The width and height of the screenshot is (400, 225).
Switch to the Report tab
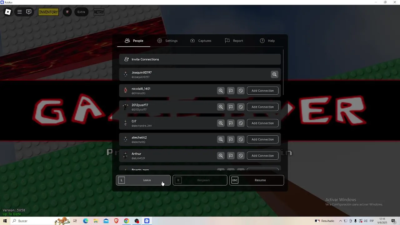pos(234,41)
